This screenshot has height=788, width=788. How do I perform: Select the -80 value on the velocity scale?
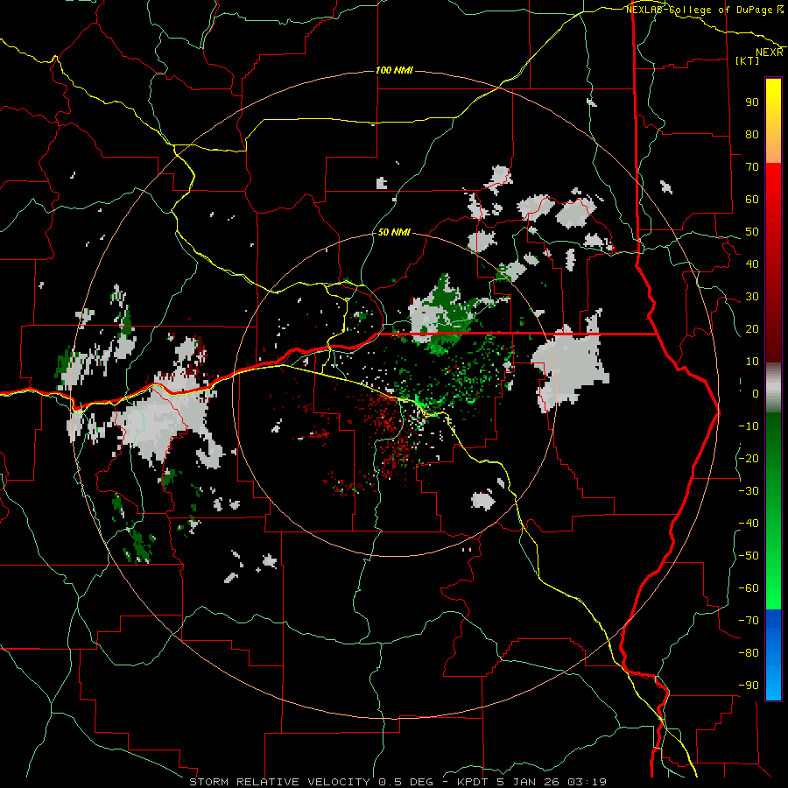click(x=749, y=653)
